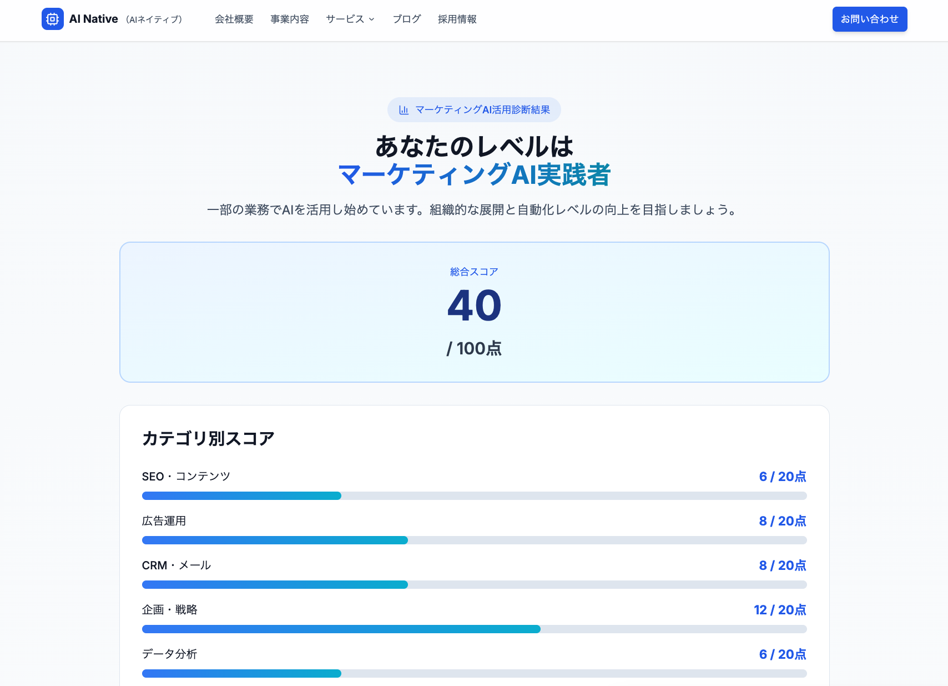Viewport: 948px width, 686px height.
Task: Click the blue CPU chip logo mark
Action: [x=53, y=19]
